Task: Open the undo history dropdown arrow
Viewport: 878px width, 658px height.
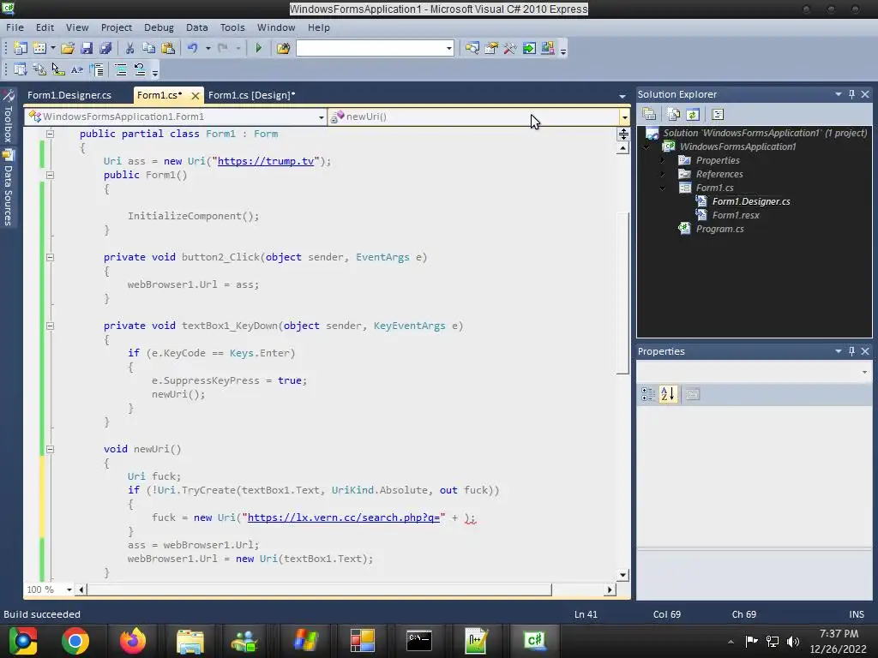Action: (x=207, y=48)
